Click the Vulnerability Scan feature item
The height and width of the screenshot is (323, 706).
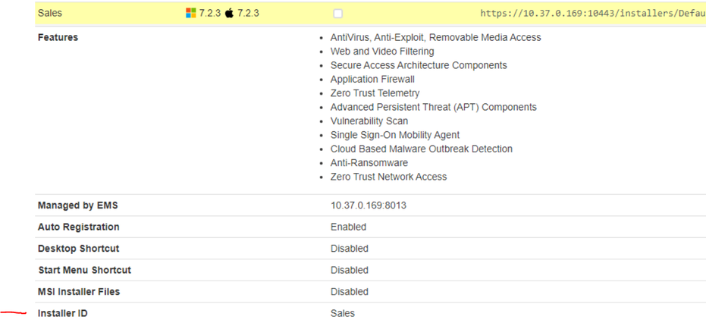tap(369, 121)
